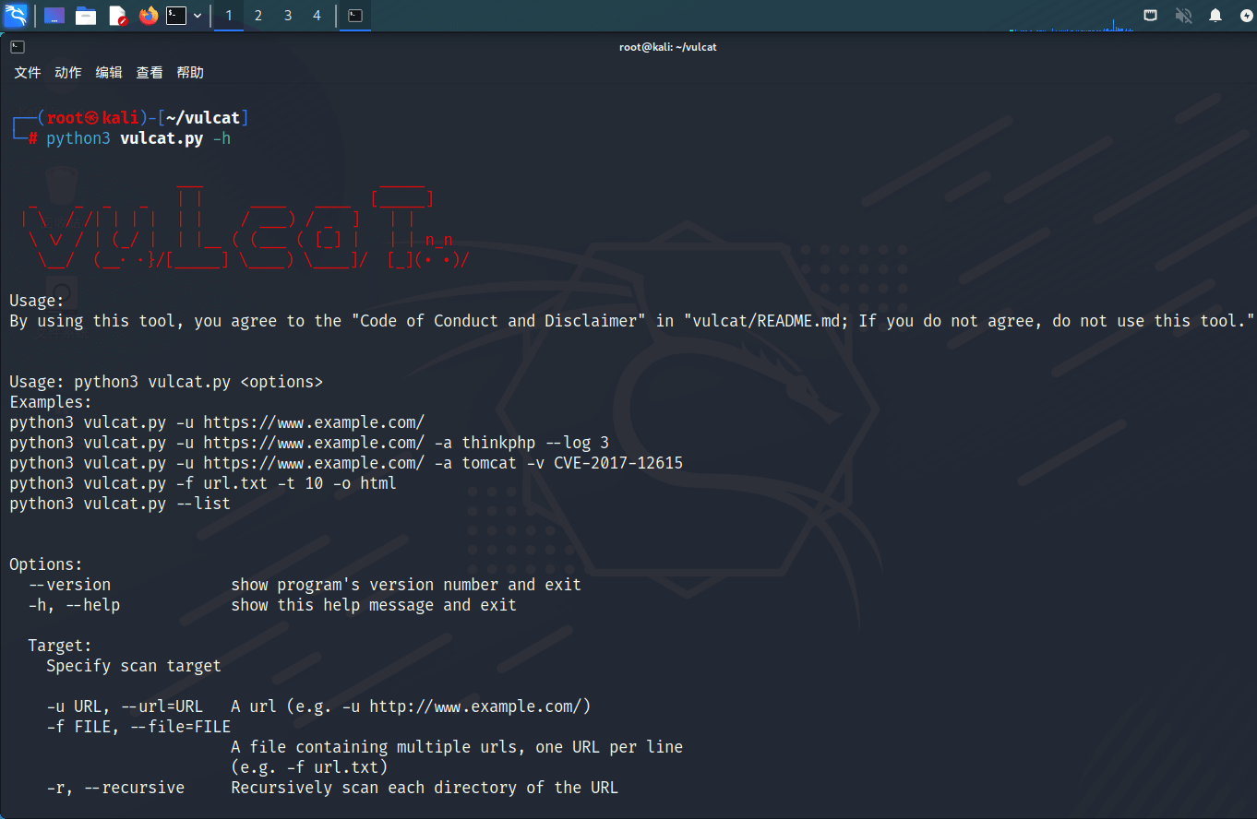Click the "Options:" heading
Screen dimensions: 1257x819
click(46, 564)
